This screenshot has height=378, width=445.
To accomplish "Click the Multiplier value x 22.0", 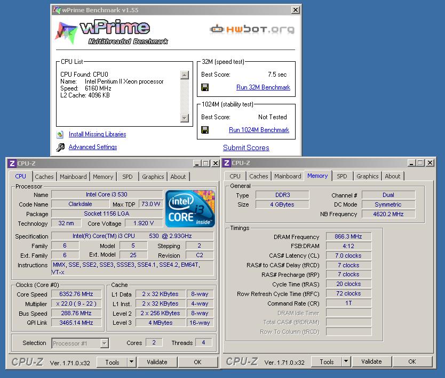I will pyautogui.click(x=76, y=304).
